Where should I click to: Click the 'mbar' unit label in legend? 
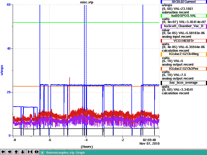pyautogui.click(x=166, y=30)
